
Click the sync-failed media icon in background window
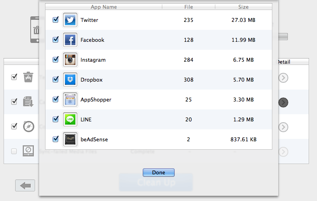28,151
